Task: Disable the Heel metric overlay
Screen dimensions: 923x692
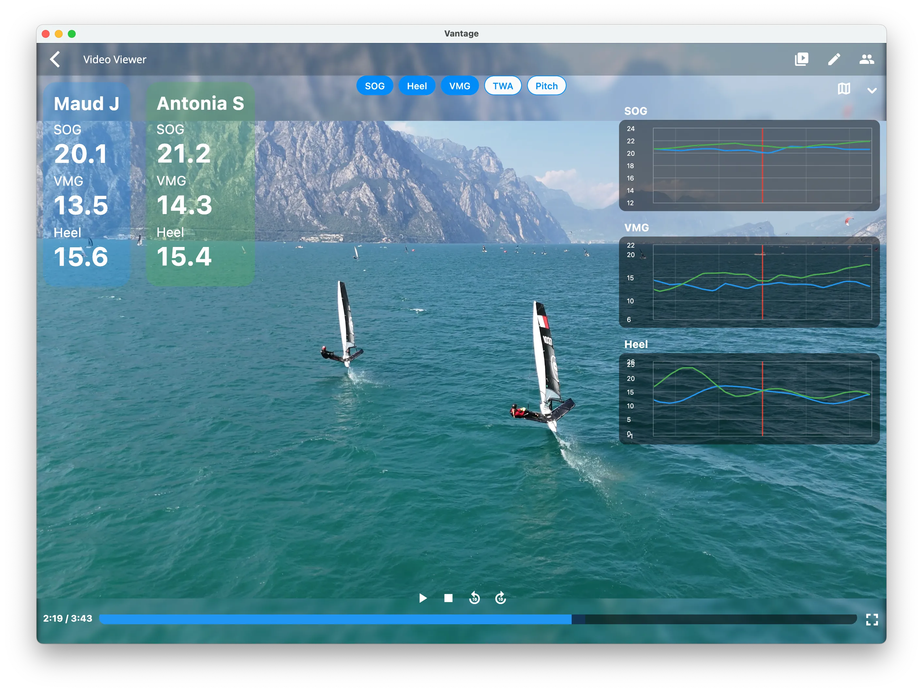Action: tap(417, 85)
